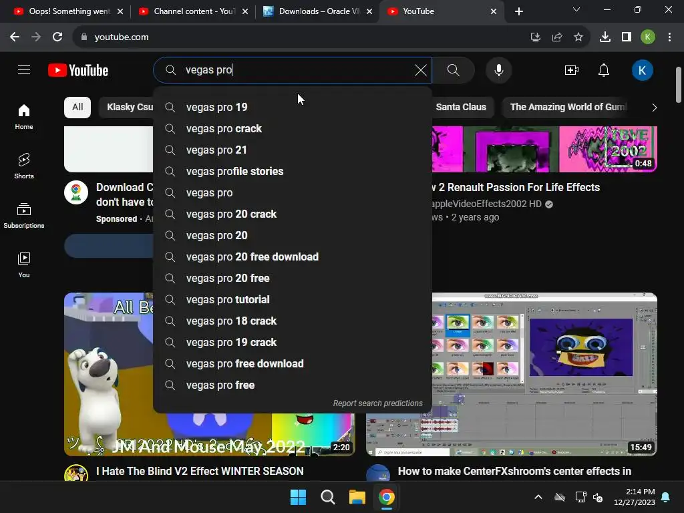Viewport: 684px width, 513px height.
Task: Click Report search predictions link
Action: (x=378, y=403)
